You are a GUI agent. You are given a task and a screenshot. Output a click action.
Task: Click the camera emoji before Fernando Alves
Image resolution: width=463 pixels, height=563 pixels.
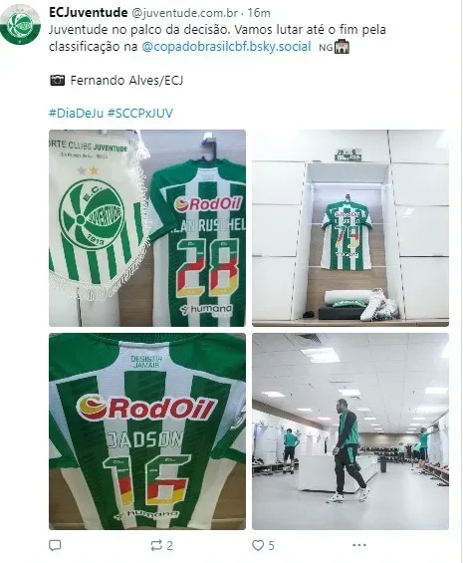(57, 80)
